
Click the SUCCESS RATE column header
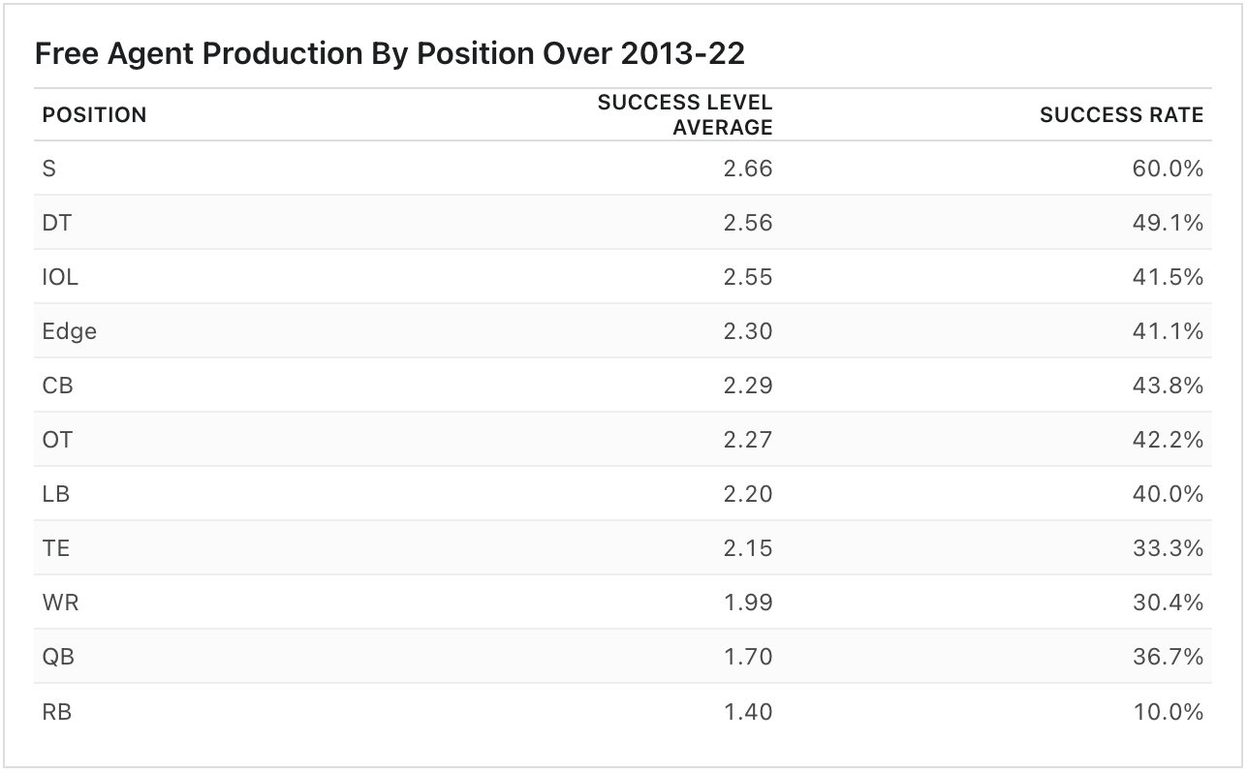pos(1121,115)
